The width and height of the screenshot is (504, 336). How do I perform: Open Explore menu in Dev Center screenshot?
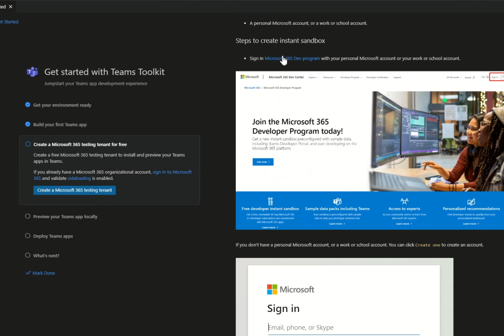(313, 78)
